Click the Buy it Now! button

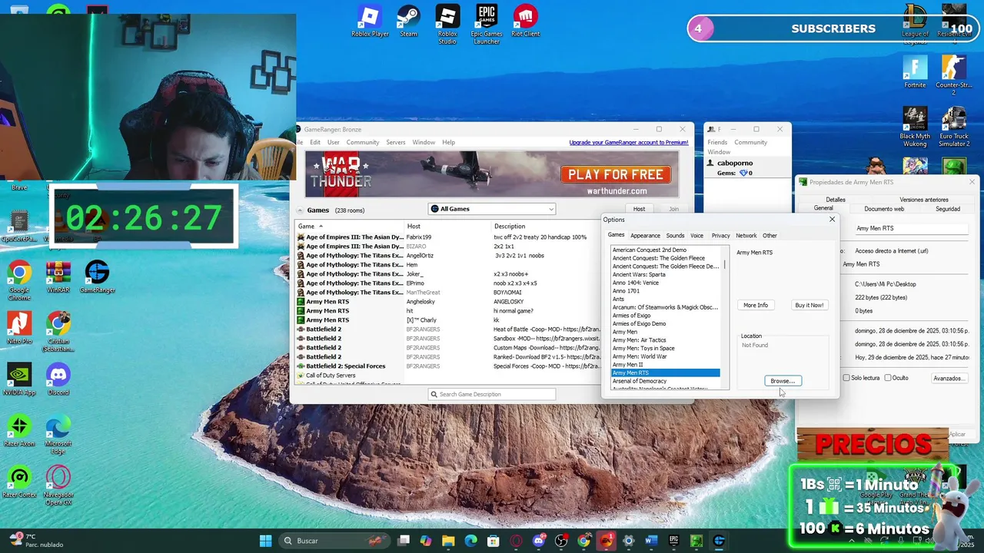(809, 306)
